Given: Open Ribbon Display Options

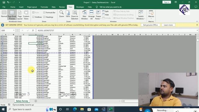Looking at the screenshot, I should pos(176,2).
